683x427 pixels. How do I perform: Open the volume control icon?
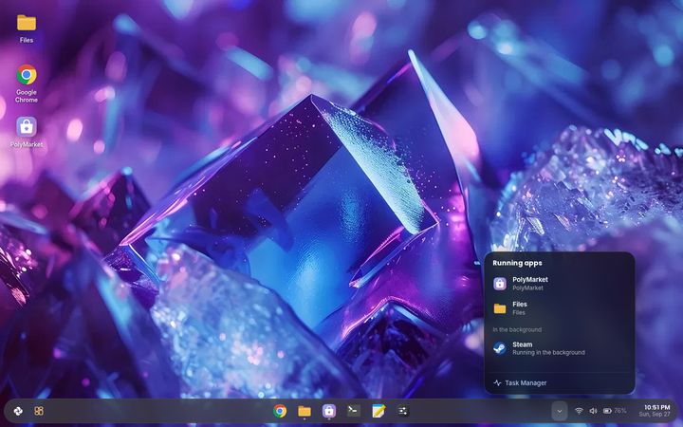(593, 411)
